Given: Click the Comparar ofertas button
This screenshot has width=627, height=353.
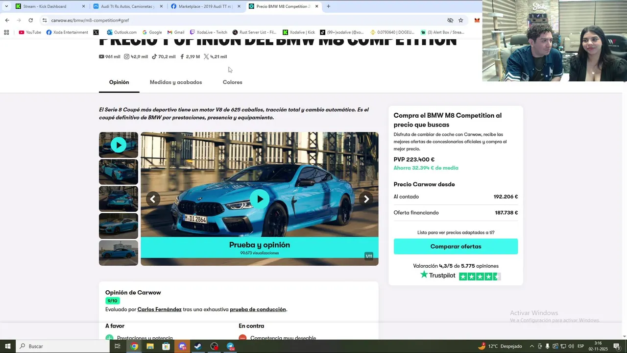Looking at the screenshot, I should pos(456,247).
